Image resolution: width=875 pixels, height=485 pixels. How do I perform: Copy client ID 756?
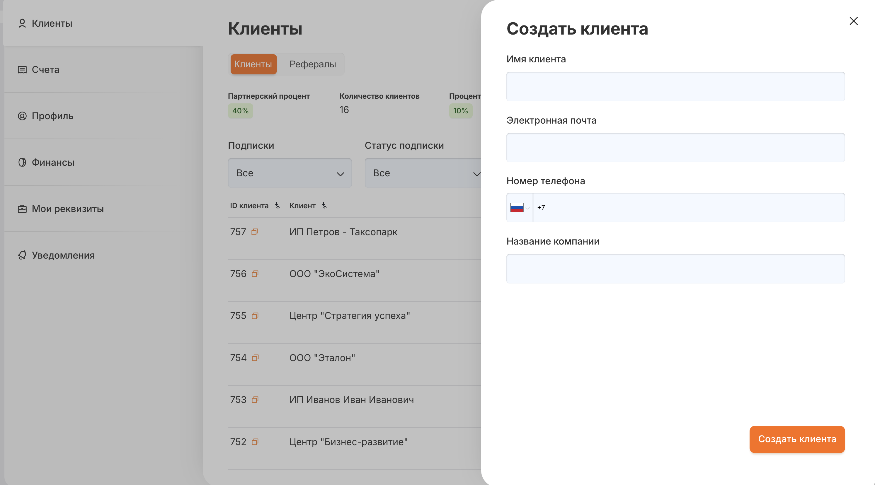pos(255,274)
